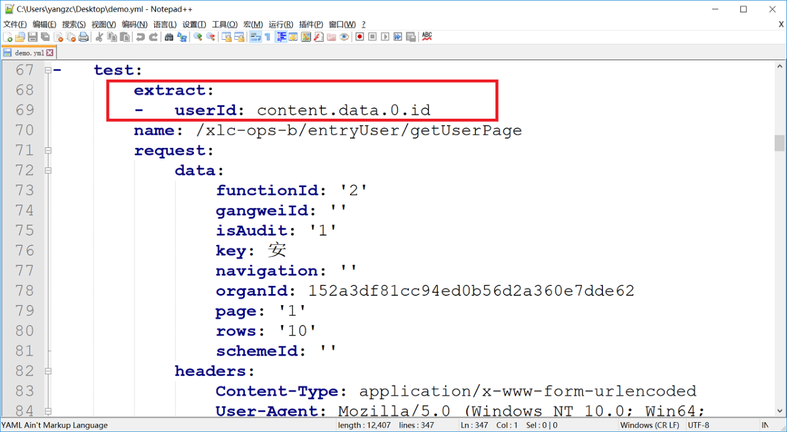Click the Play recorded macro icon
The height and width of the screenshot is (432, 787).
385,37
